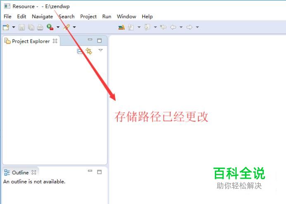Click the Resource window title icon

click(x=7, y=6)
